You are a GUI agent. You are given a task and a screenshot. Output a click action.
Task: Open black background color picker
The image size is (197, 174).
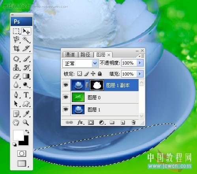click(x=26, y=143)
